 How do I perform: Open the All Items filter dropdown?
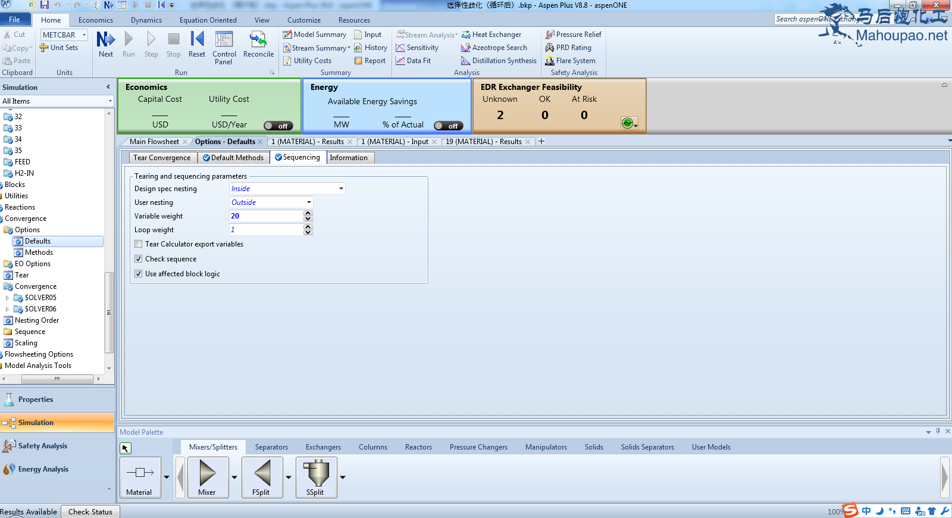[110, 101]
